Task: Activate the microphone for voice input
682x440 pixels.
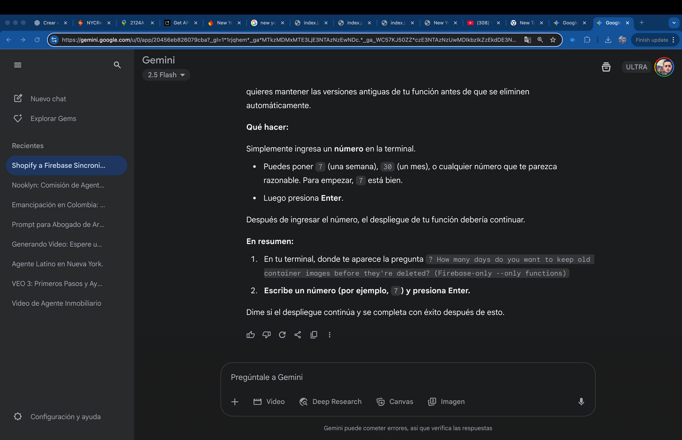Action: (x=581, y=401)
